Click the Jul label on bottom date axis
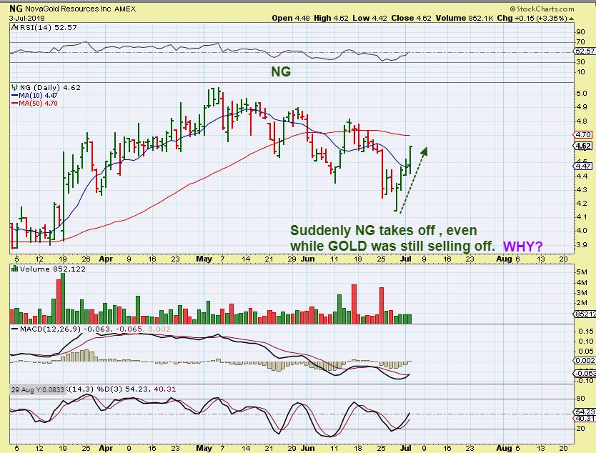 coord(406,448)
